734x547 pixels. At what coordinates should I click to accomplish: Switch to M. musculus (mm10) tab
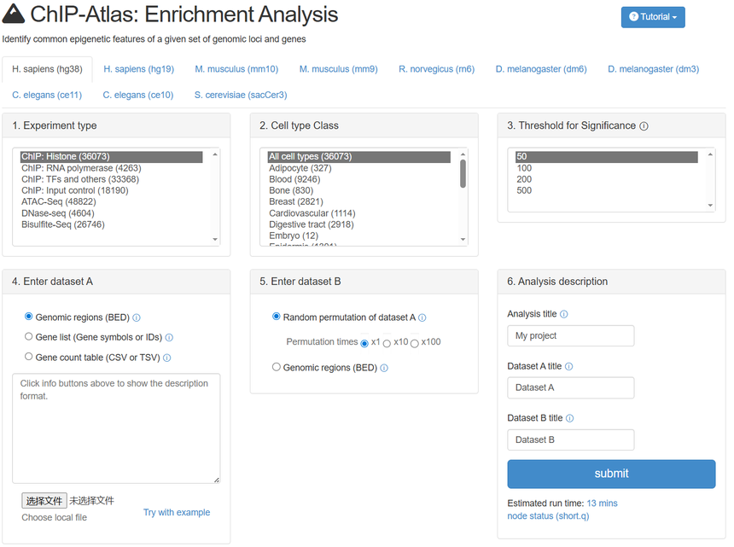pyautogui.click(x=236, y=69)
